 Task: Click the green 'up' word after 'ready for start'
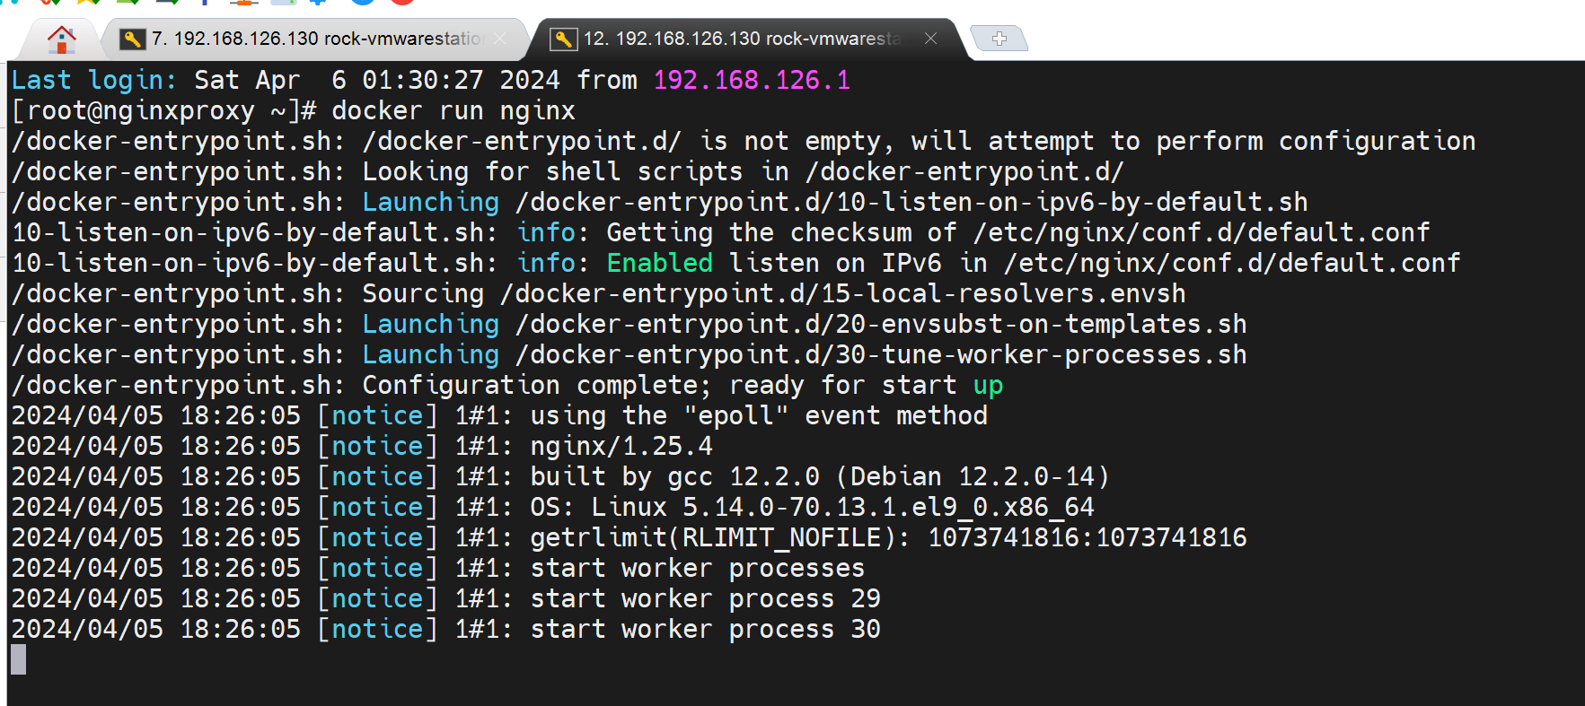[988, 386]
